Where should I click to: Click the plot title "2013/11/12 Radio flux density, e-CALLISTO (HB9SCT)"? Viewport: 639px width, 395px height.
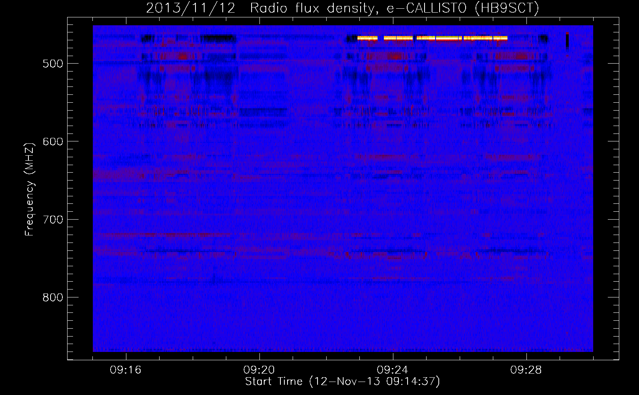pyautogui.click(x=342, y=8)
